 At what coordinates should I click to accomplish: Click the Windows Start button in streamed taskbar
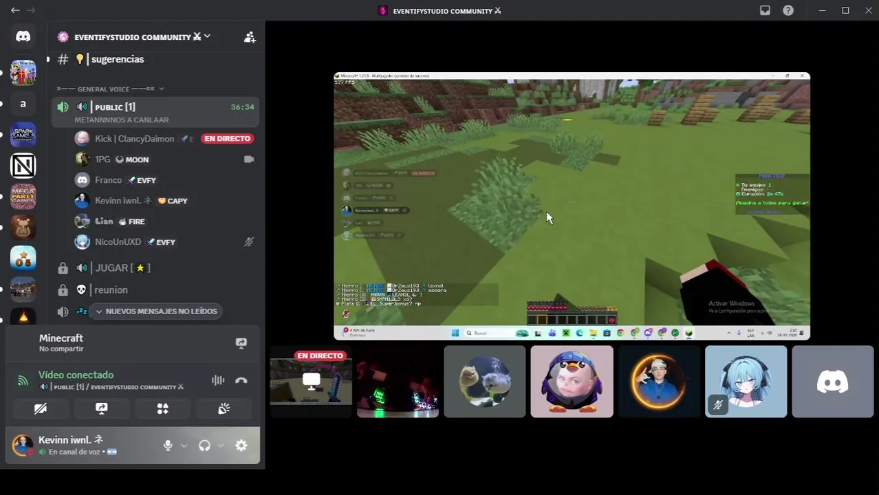(455, 333)
